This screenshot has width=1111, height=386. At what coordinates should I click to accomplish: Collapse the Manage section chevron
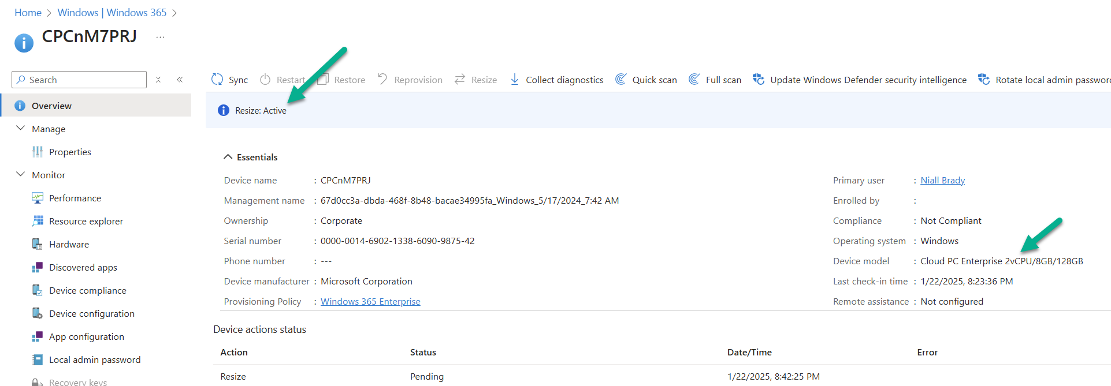click(21, 128)
